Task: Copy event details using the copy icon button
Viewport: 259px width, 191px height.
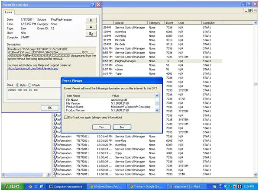Action: click(x=91, y=34)
